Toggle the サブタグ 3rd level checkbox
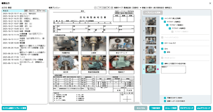 click(x=167, y=25)
